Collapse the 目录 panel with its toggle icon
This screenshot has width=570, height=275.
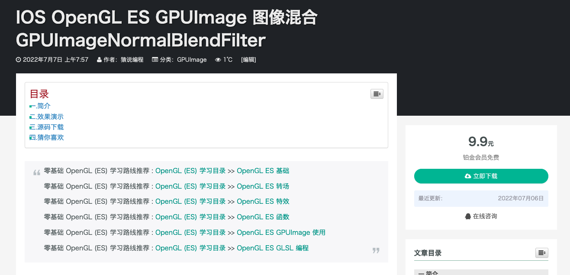(377, 94)
